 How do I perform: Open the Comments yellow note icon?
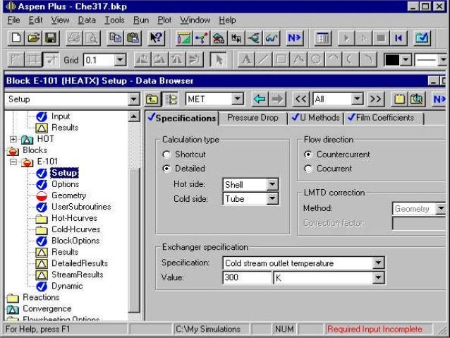(x=399, y=99)
